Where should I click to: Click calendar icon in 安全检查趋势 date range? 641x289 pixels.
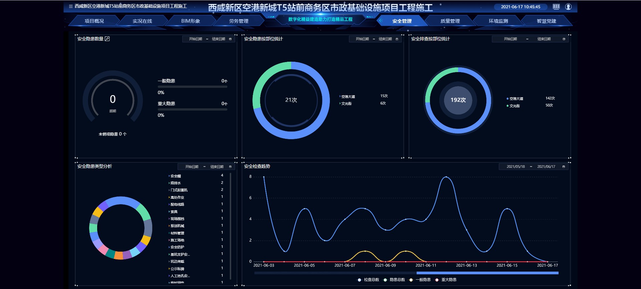(x=564, y=167)
